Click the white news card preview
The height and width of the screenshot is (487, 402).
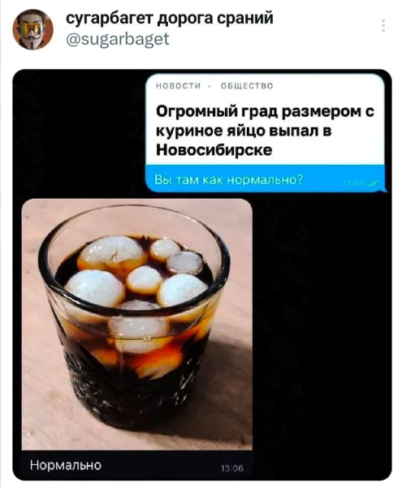(265, 119)
